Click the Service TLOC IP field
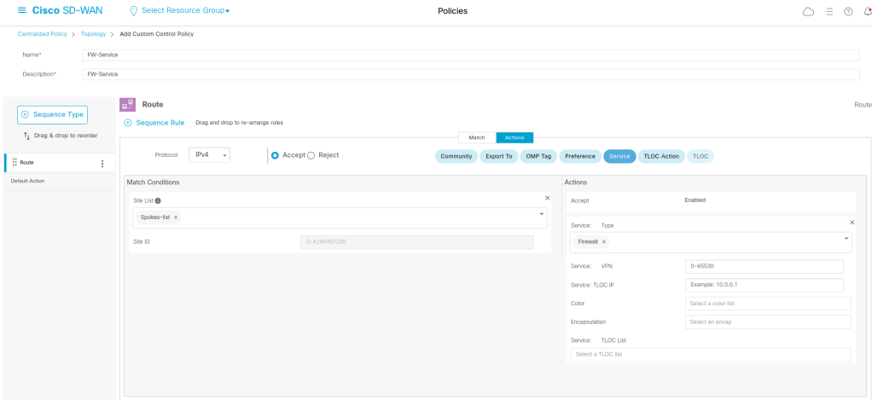Viewport: 872px width, 400px height. [764, 285]
